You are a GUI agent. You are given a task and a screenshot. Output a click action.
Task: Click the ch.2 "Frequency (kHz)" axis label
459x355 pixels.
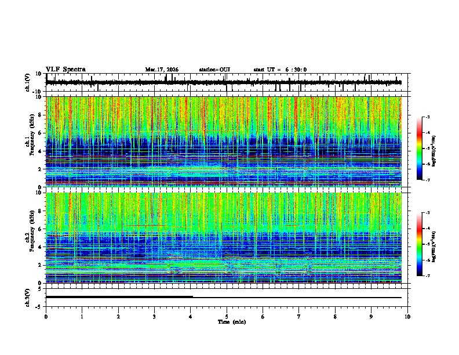point(32,230)
